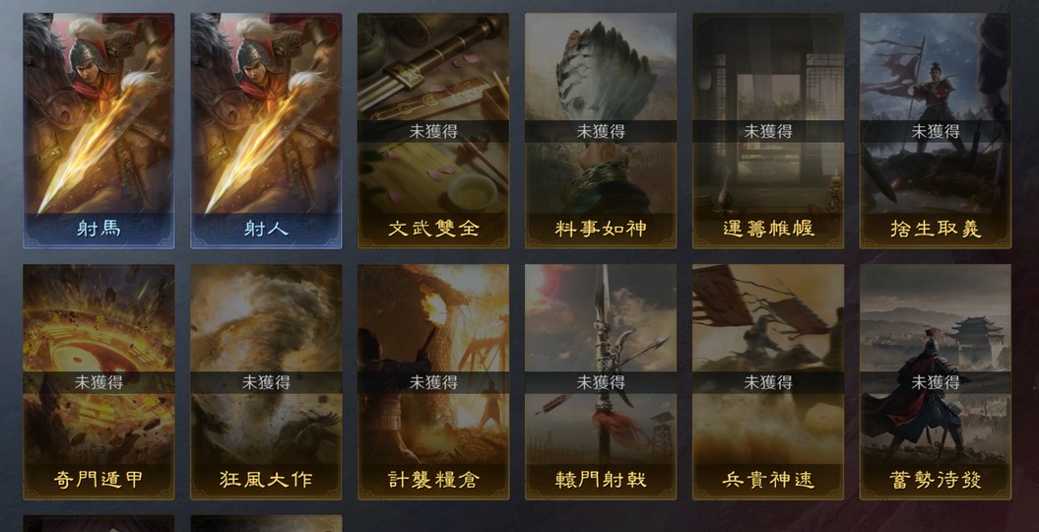Choose the 計襲糧倉 burning granary card
Image resolution: width=1039 pixels, height=532 pixels.
(433, 382)
